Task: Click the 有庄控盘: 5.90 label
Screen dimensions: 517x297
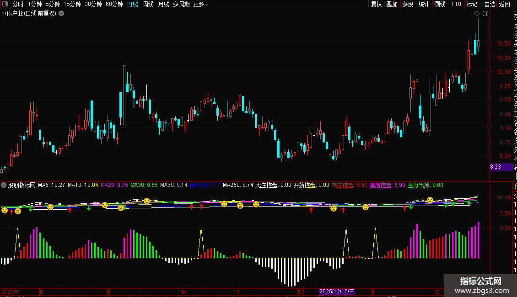Action: tap(349, 185)
